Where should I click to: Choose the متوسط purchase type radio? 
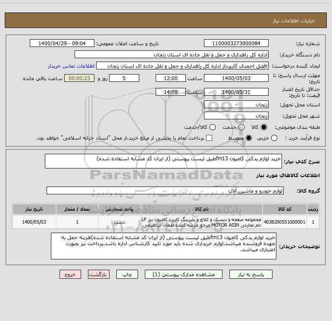(x=249, y=138)
